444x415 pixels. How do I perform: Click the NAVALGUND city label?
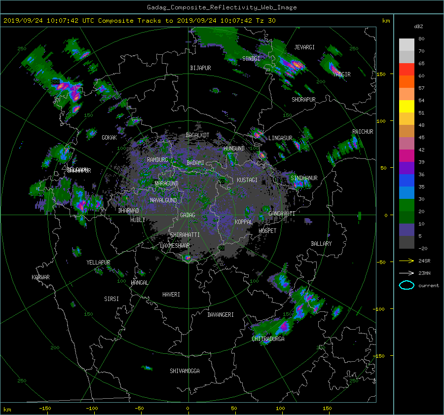163,200
